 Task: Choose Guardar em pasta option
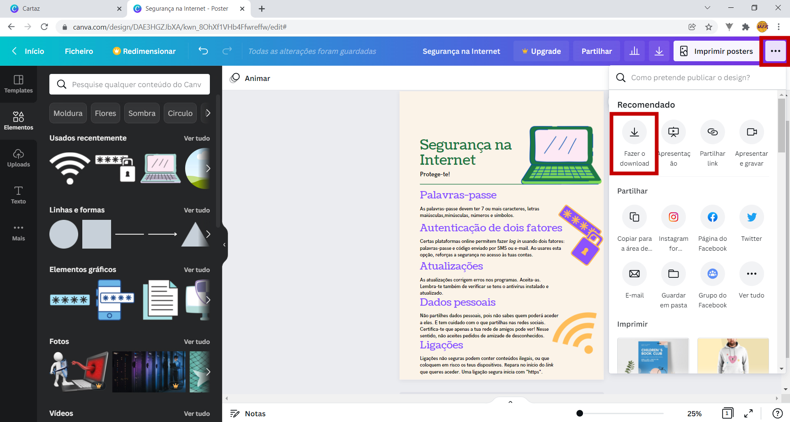[673, 274]
